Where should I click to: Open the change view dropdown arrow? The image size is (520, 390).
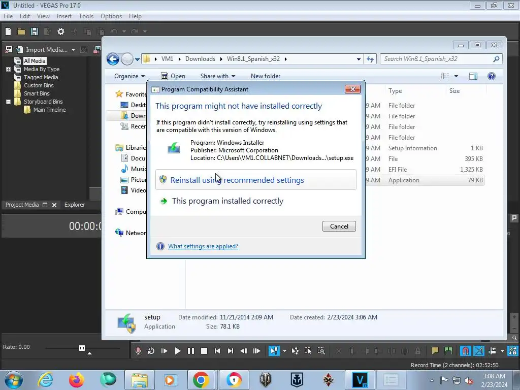(457, 76)
